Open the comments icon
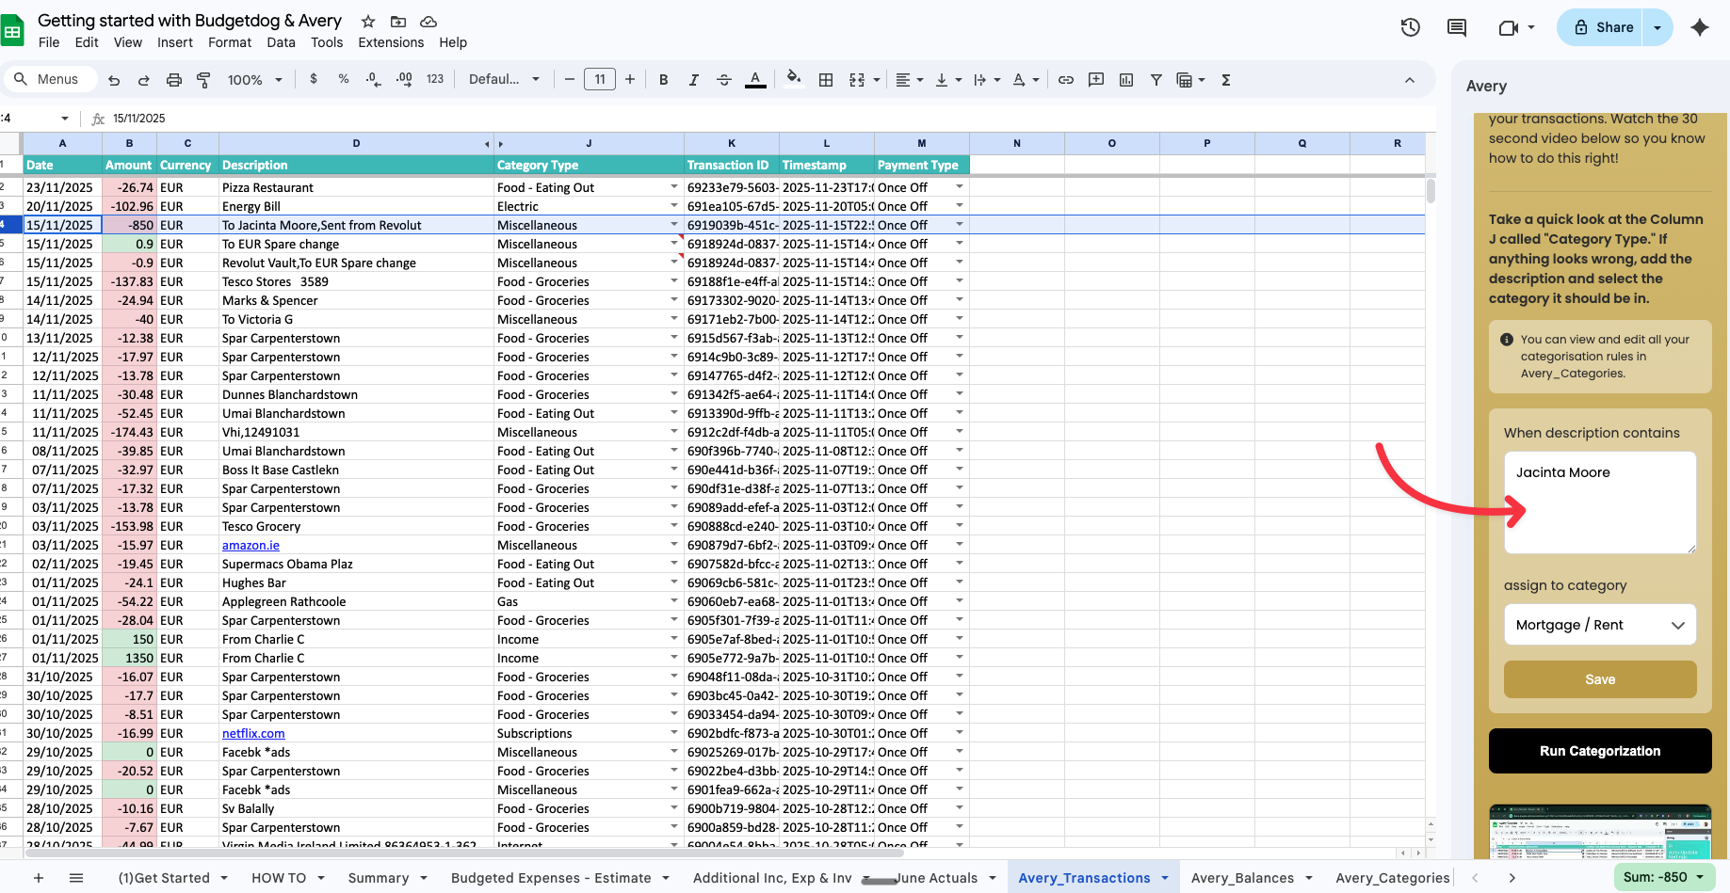 1457,27
